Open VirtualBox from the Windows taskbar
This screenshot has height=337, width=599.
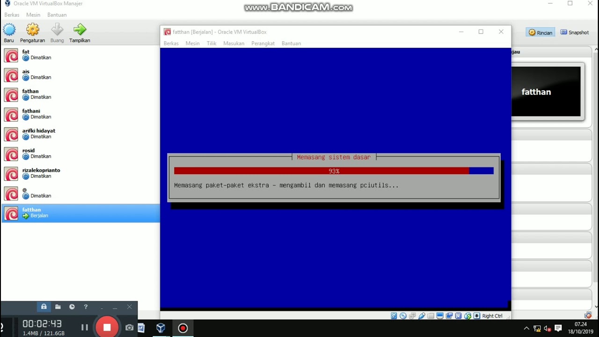click(x=161, y=328)
